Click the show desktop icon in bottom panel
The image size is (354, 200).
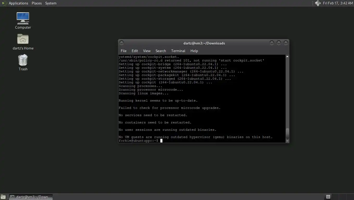[3, 197]
